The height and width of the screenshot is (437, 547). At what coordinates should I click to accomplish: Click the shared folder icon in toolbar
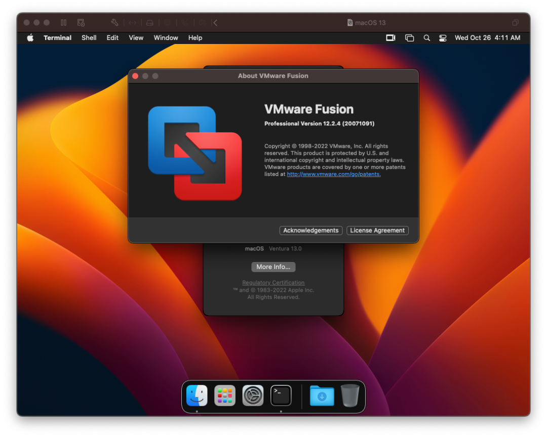(203, 23)
